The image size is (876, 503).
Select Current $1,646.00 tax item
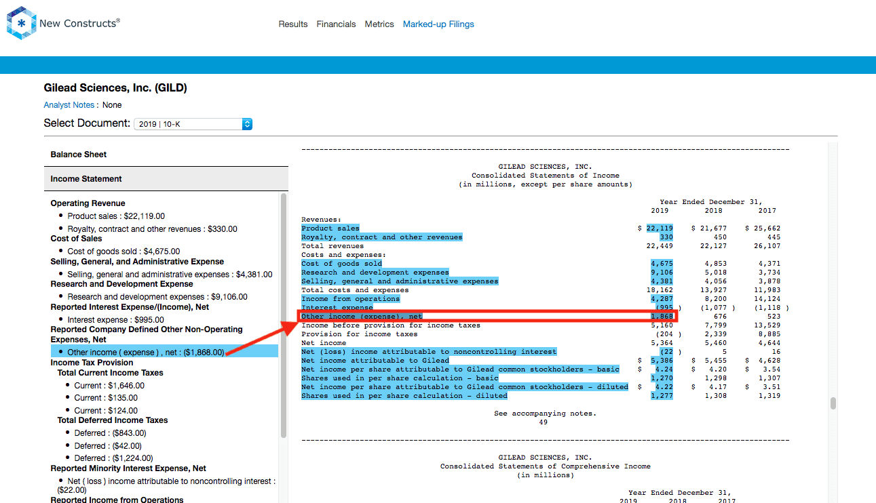[109, 386]
